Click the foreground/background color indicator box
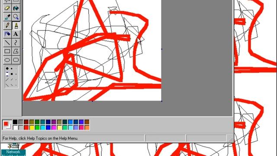This screenshot has width=277, height=156. click(7, 125)
